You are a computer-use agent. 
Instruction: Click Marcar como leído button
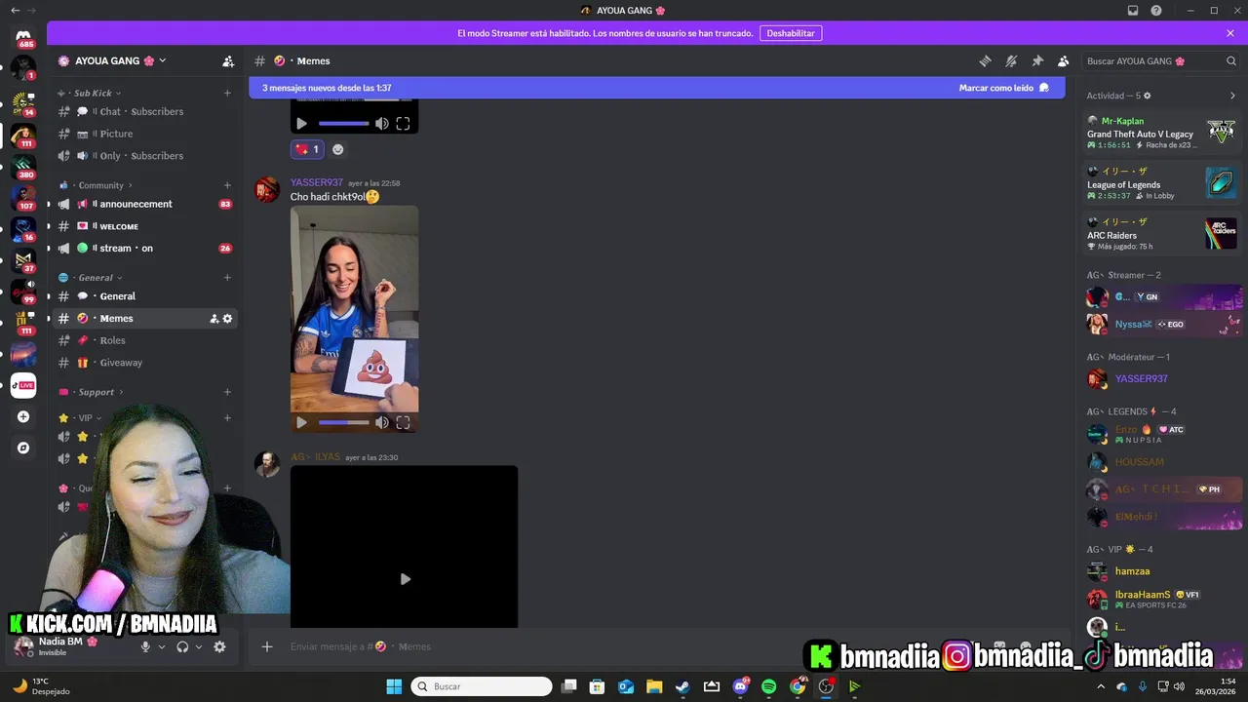[x=1003, y=88]
